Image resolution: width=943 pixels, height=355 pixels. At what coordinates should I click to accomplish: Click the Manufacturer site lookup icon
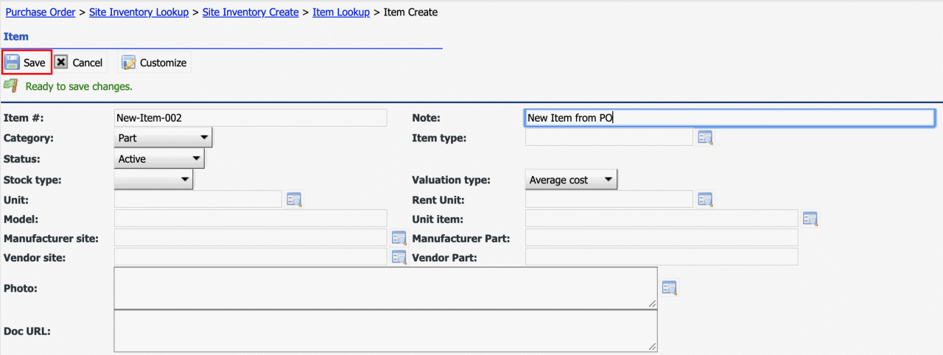399,238
